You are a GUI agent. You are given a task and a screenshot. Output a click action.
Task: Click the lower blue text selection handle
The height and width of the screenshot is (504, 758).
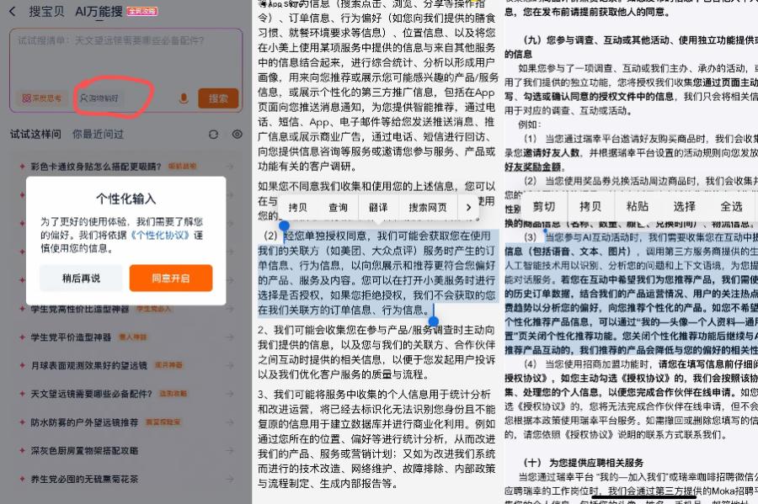point(434,321)
